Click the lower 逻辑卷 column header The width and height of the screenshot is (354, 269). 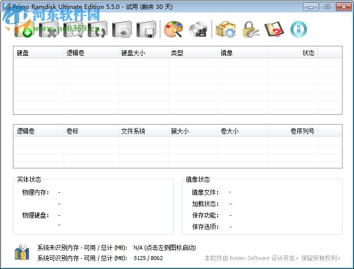(x=38, y=131)
